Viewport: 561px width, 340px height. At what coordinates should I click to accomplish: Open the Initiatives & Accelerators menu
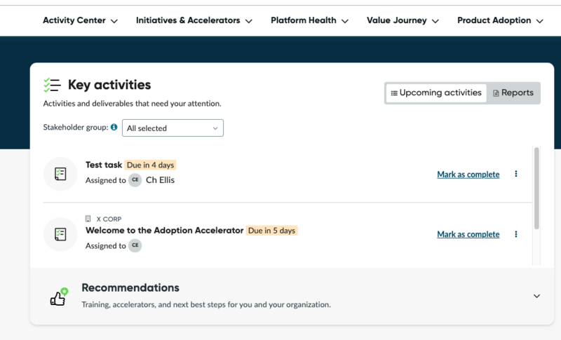[194, 20]
